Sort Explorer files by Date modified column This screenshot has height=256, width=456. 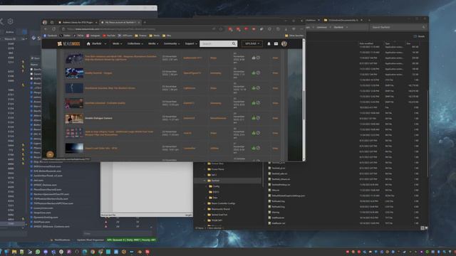pos(366,43)
